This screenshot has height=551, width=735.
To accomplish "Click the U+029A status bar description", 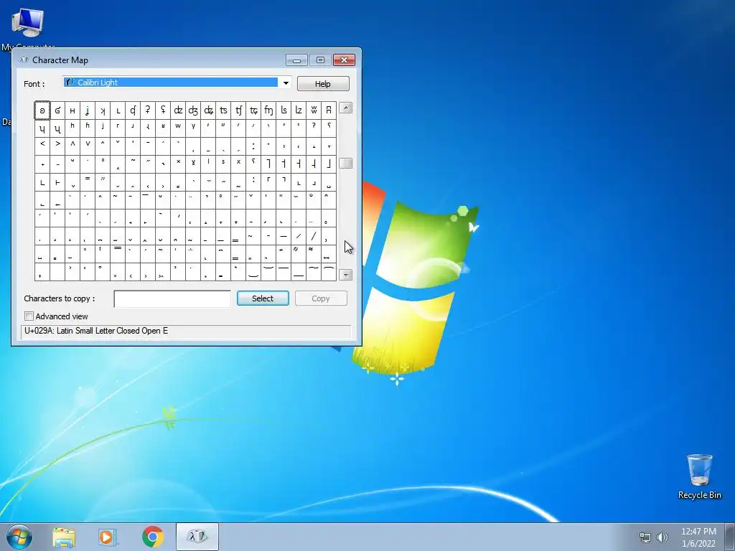I will pos(96,331).
